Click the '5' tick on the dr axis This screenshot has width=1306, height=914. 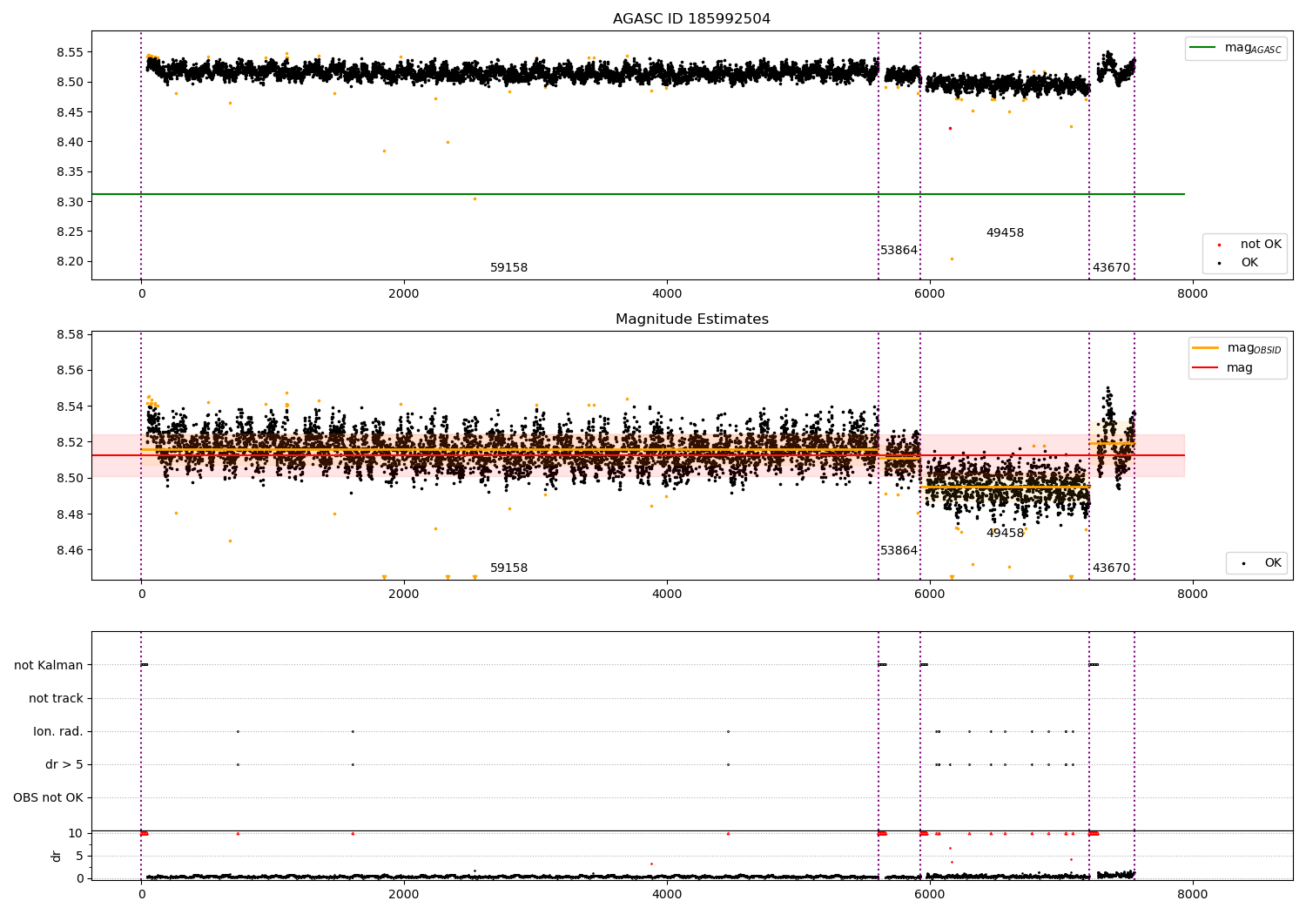79,856
